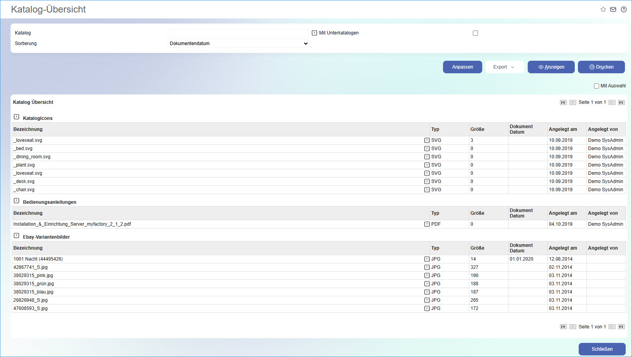
Task: Click into the Katalog input field
Action: coord(238,33)
